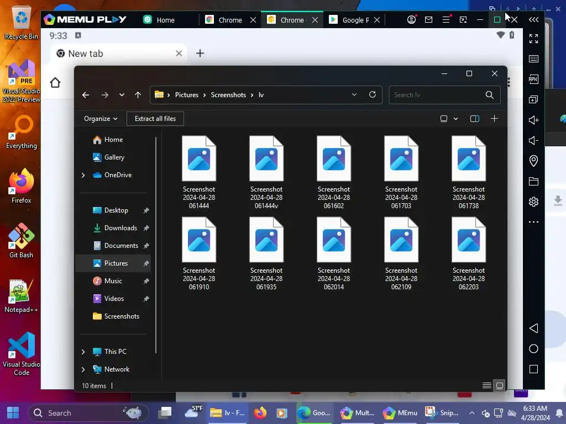Screen dimensions: 566x424
Task: Tap Android recents square in MEmu
Action: (x=533, y=369)
